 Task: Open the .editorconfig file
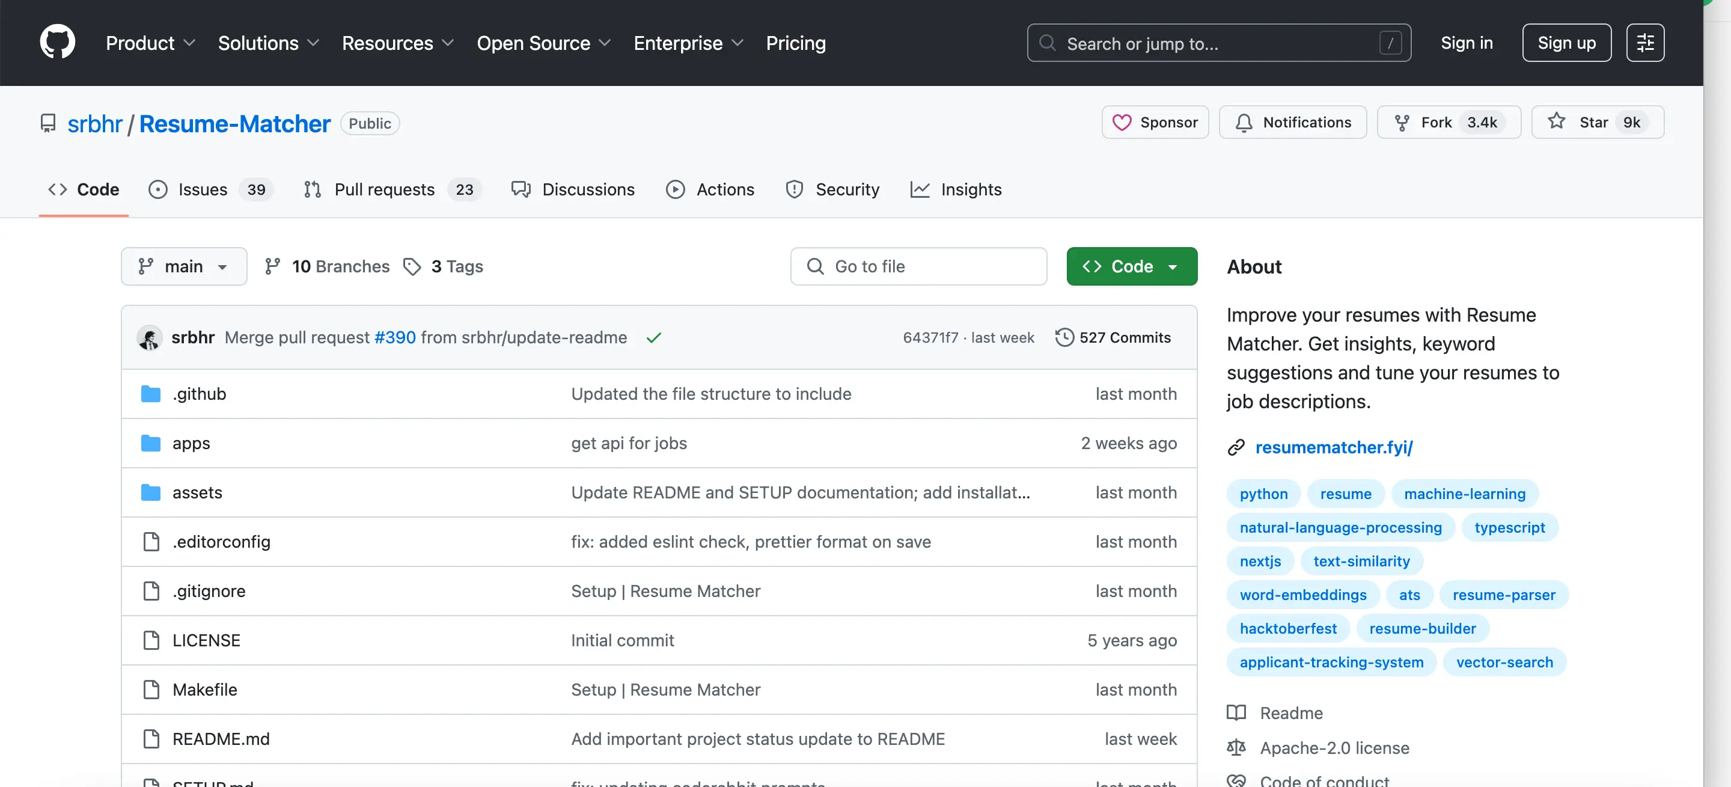[x=221, y=542]
